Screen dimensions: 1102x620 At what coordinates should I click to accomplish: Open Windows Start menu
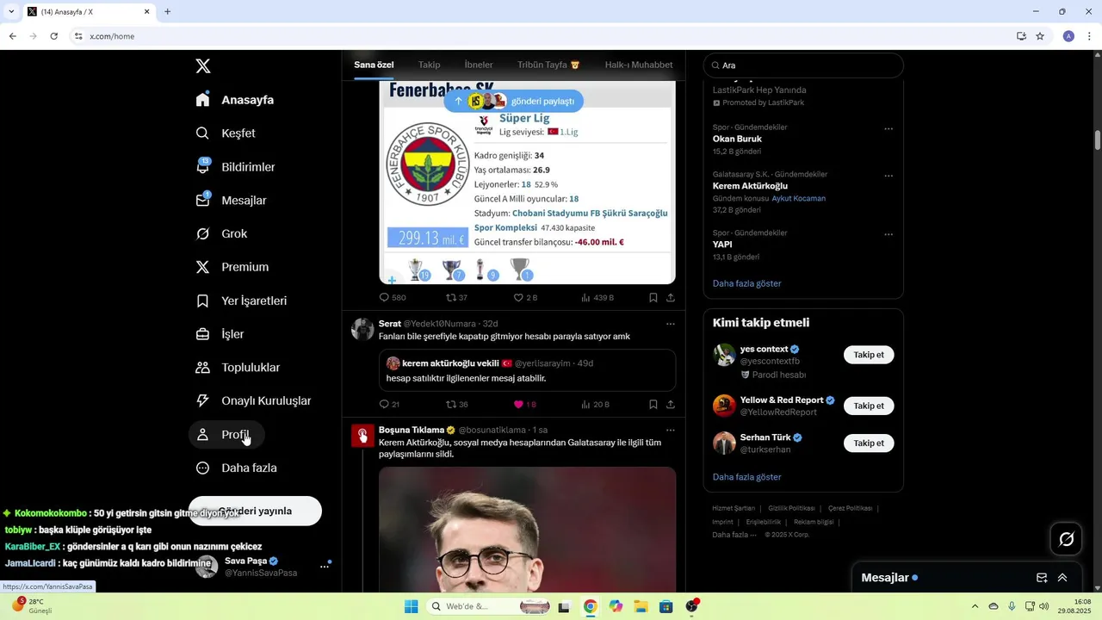pyautogui.click(x=412, y=606)
